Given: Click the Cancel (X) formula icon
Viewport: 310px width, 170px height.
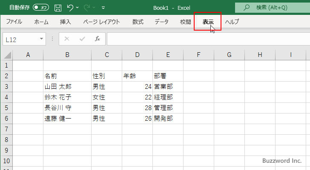Looking at the screenshot, I should (67, 39).
